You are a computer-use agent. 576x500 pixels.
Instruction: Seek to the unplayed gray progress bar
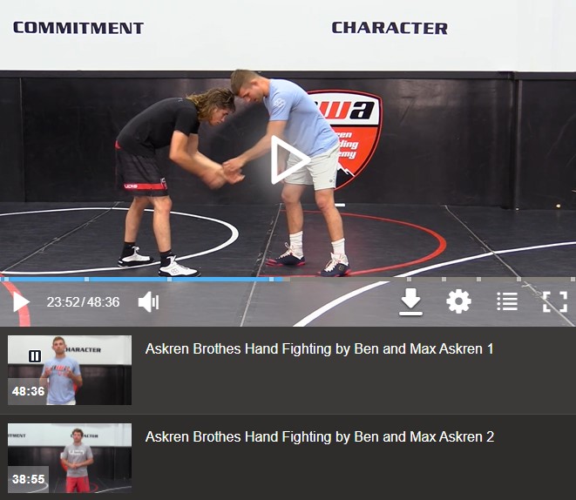(x=429, y=280)
